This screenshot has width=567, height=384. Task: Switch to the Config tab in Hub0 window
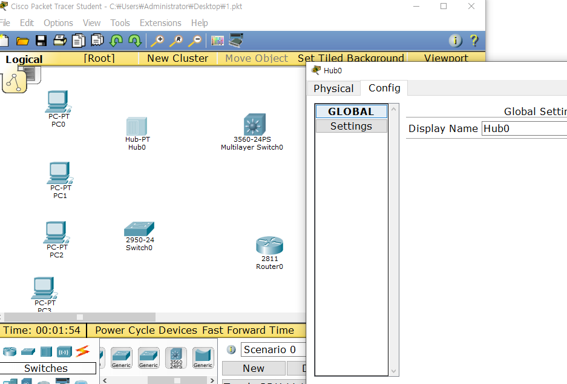[384, 88]
